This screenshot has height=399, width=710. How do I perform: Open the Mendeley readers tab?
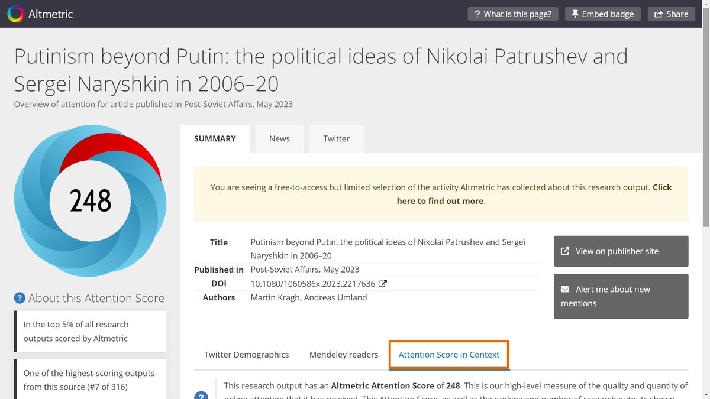tap(344, 355)
